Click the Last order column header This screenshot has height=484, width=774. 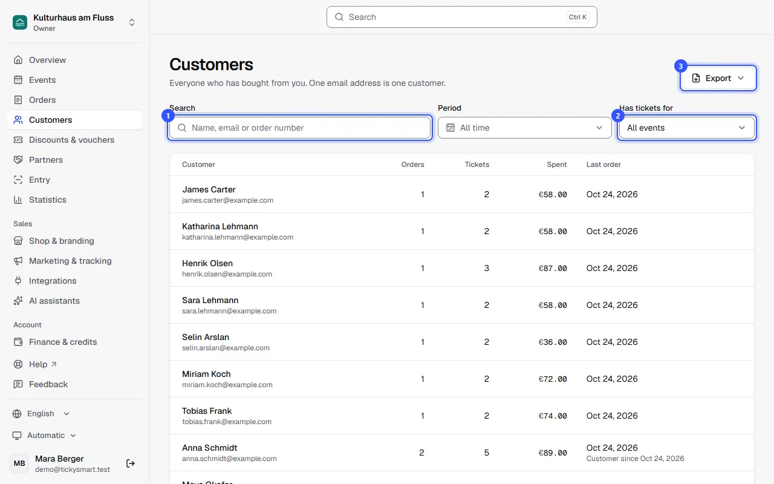(x=603, y=165)
